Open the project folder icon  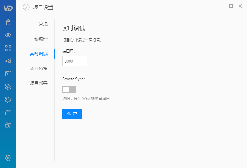click(x=8, y=113)
